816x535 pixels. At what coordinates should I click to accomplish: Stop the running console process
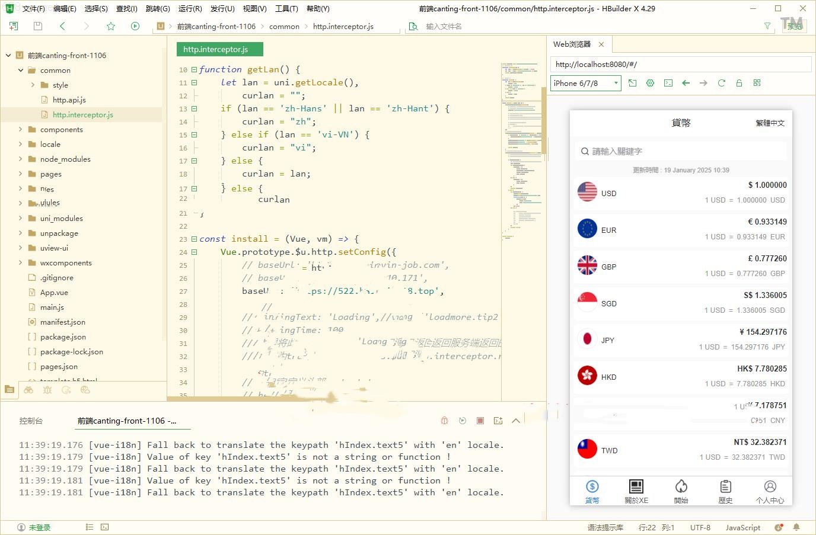(x=480, y=421)
